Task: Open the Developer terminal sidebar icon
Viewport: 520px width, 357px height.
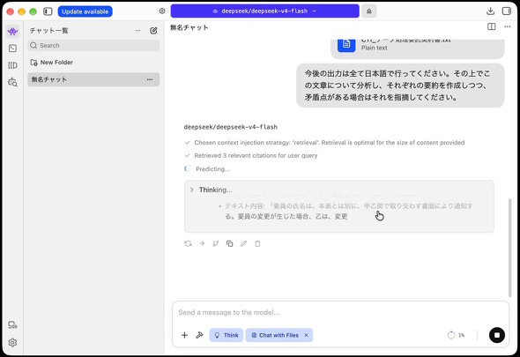Action: (x=12, y=48)
